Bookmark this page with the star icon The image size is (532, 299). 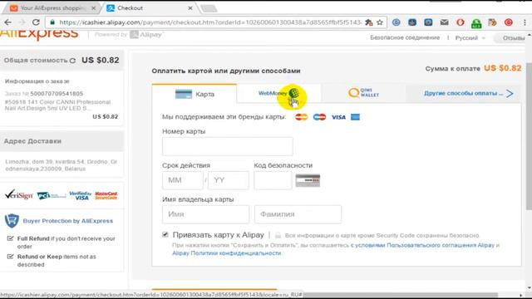(380, 22)
